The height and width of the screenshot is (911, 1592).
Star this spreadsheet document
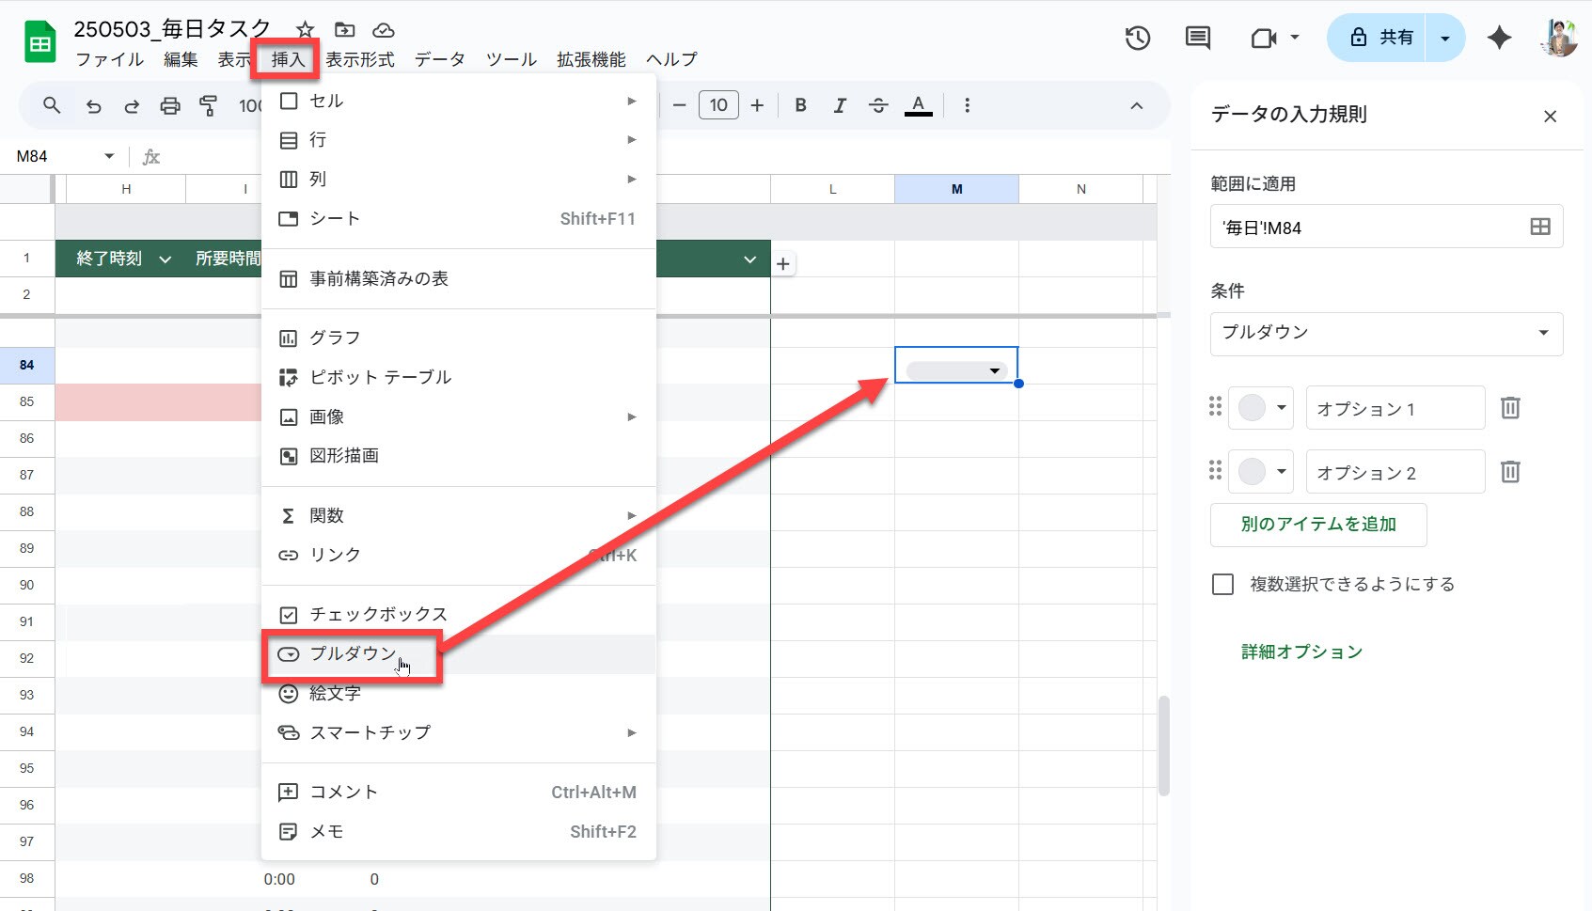pyautogui.click(x=306, y=30)
